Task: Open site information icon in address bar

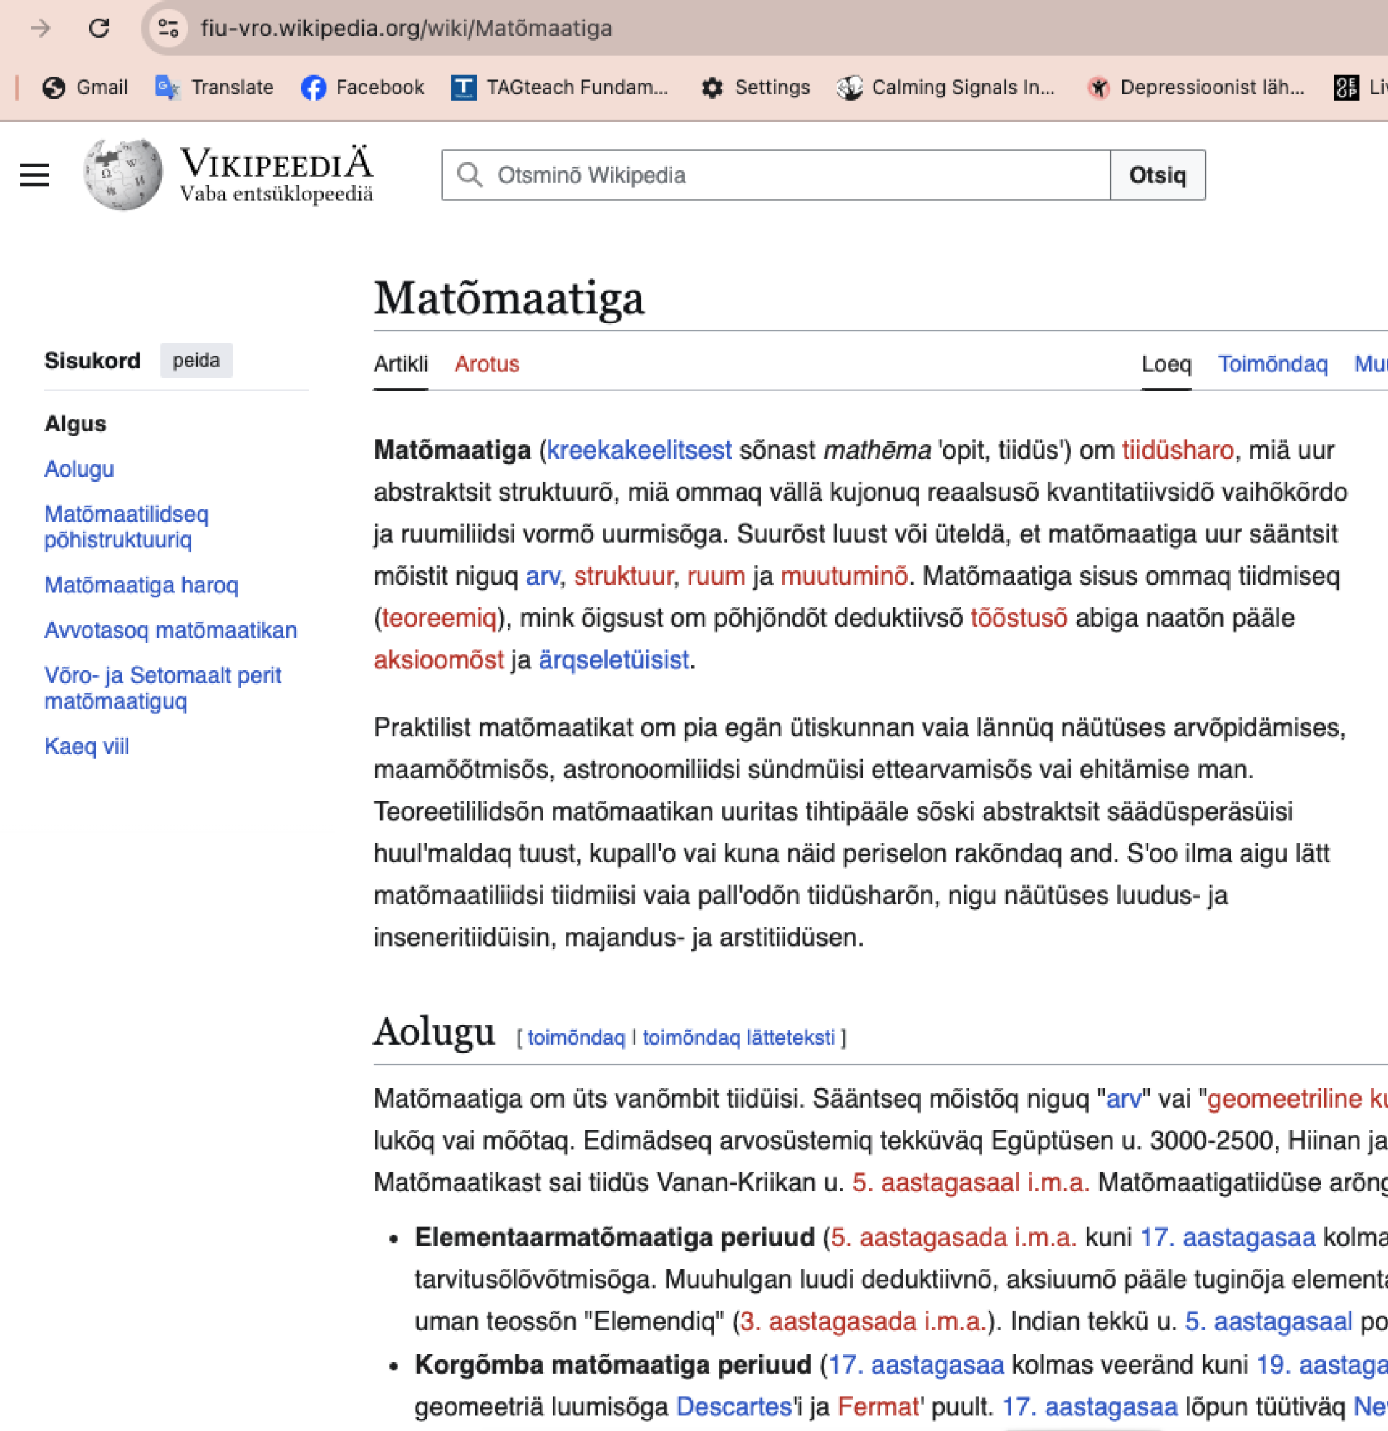Action: pyautogui.click(x=169, y=29)
